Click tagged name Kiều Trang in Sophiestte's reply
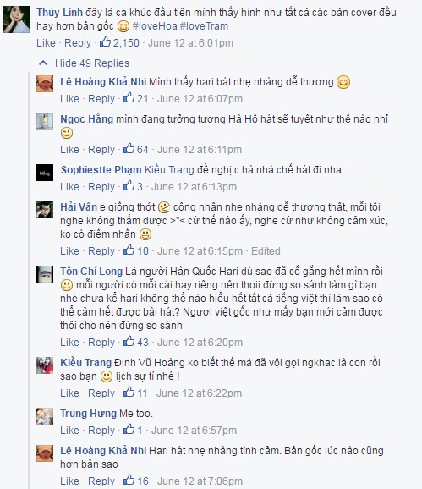This screenshot has width=422, height=489. [169, 170]
